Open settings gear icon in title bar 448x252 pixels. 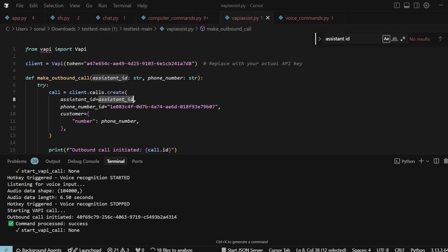[x=426, y=6]
